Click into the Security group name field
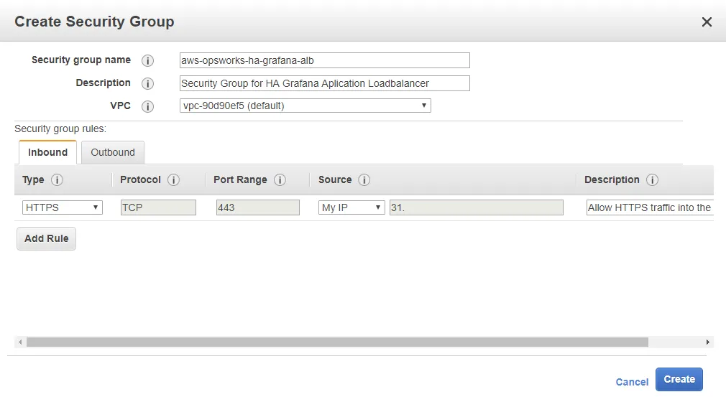726x397 pixels. (x=324, y=60)
